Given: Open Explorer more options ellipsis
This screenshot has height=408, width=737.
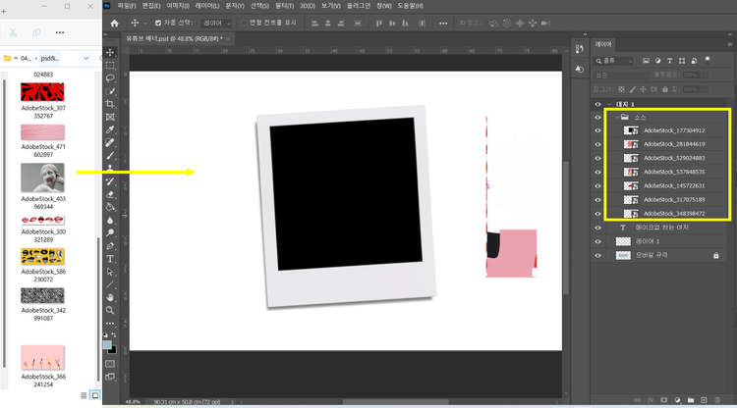Looking at the screenshot, I should (x=60, y=32).
